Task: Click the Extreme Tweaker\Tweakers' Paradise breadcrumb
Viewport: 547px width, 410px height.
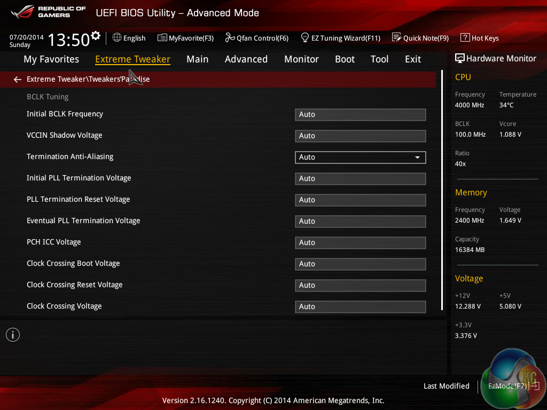Action: pos(88,79)
